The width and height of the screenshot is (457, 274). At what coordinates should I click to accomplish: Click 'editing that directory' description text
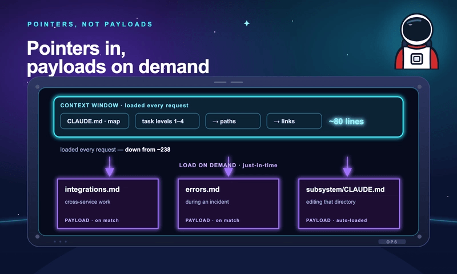(331, 202)
